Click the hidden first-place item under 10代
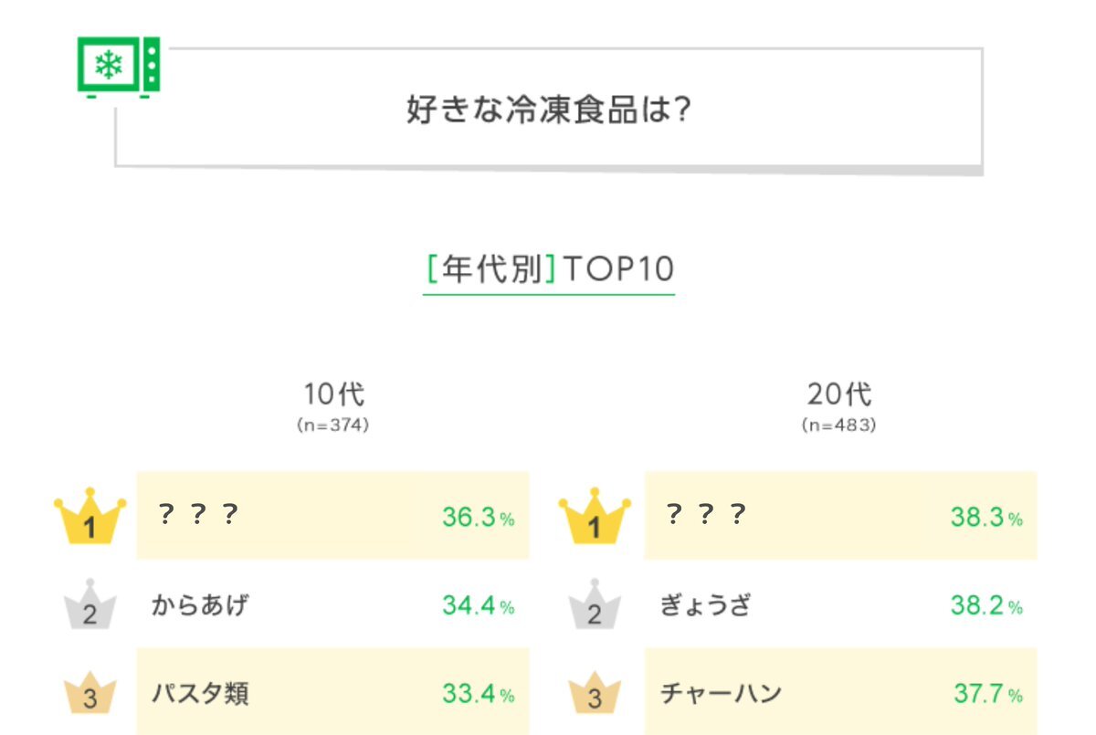 [x=198, y=516]
